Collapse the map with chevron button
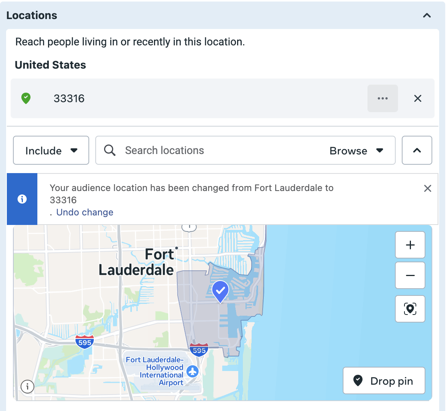 coord(417,150)
